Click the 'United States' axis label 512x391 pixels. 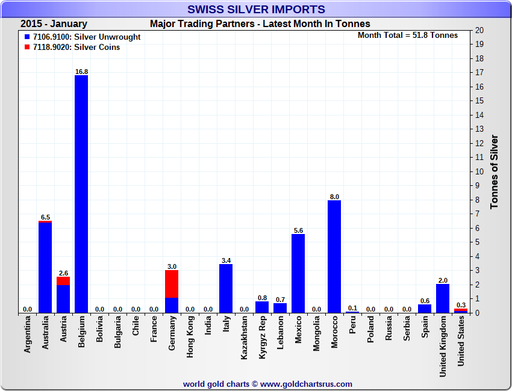pos(461,341)
